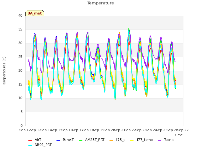202x151 pixels.
Task: Click the Sep 27 x-axis tick label
Action: click(x=183, y=130)
